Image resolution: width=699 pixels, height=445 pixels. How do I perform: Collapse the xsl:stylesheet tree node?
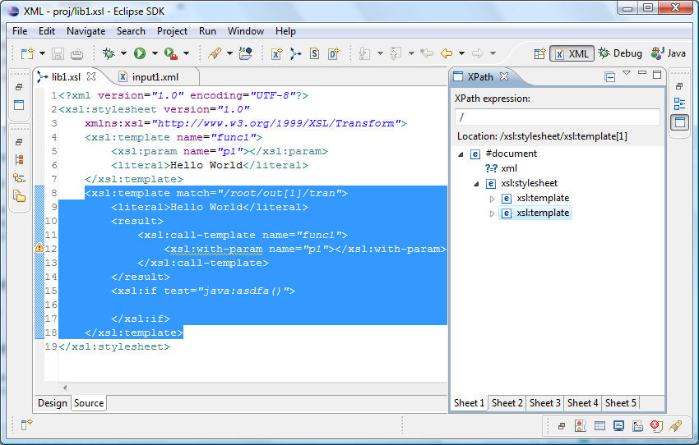coord(476,184)
